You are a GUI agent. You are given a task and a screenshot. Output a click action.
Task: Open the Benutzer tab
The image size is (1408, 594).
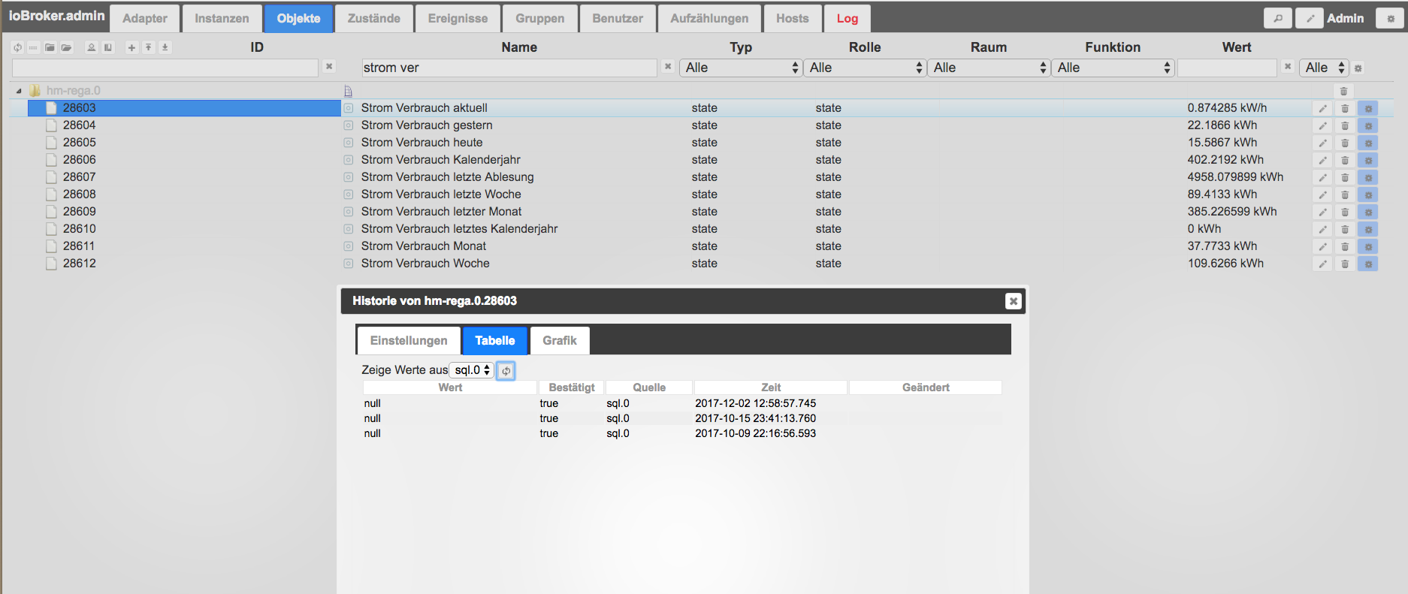(618, 19)
